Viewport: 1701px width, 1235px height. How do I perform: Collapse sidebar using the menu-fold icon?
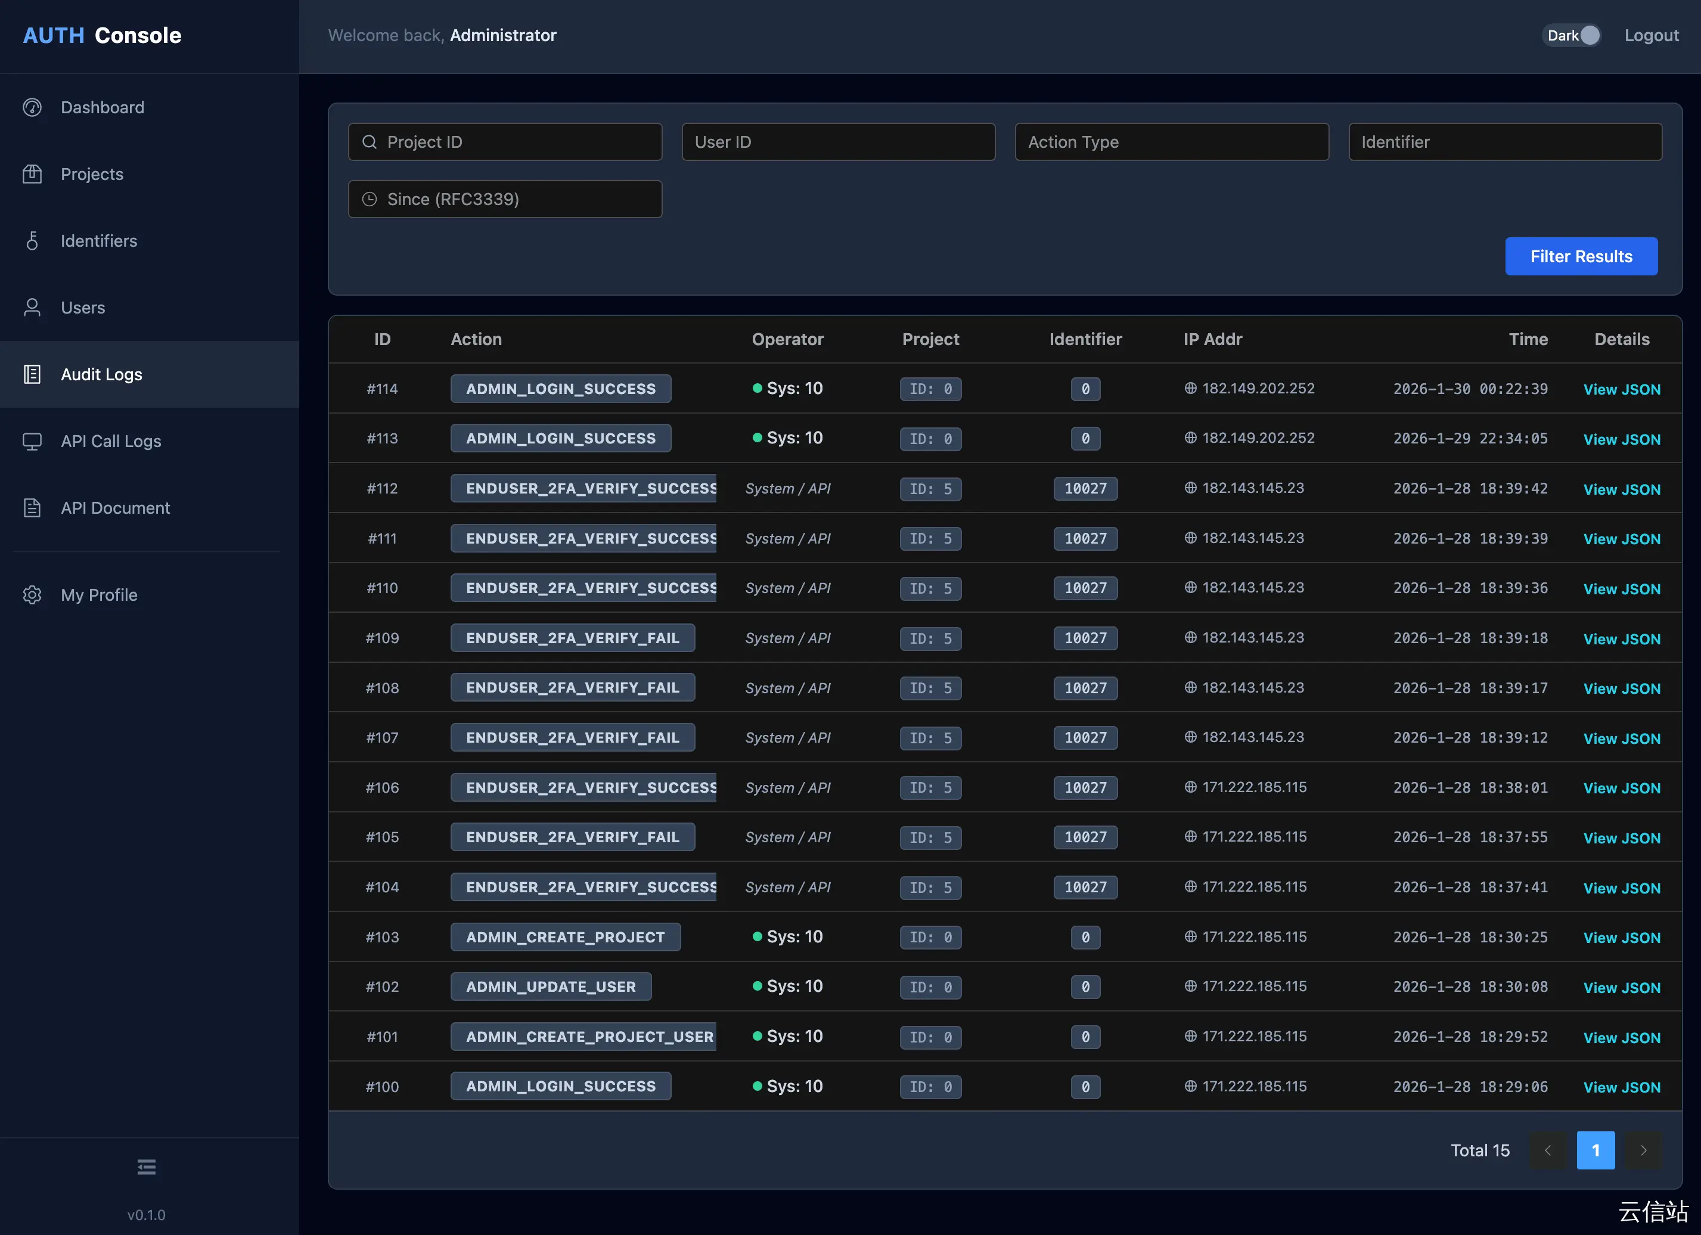click(146, 1167)
